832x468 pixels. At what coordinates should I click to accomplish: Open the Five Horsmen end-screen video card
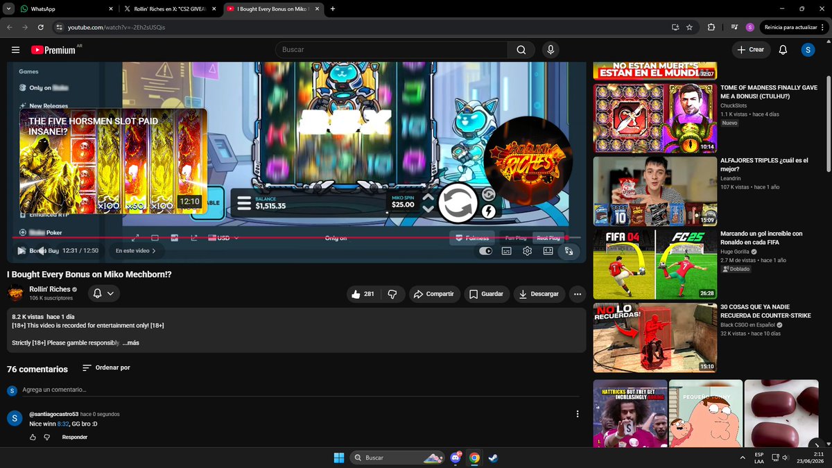(113, 161)
